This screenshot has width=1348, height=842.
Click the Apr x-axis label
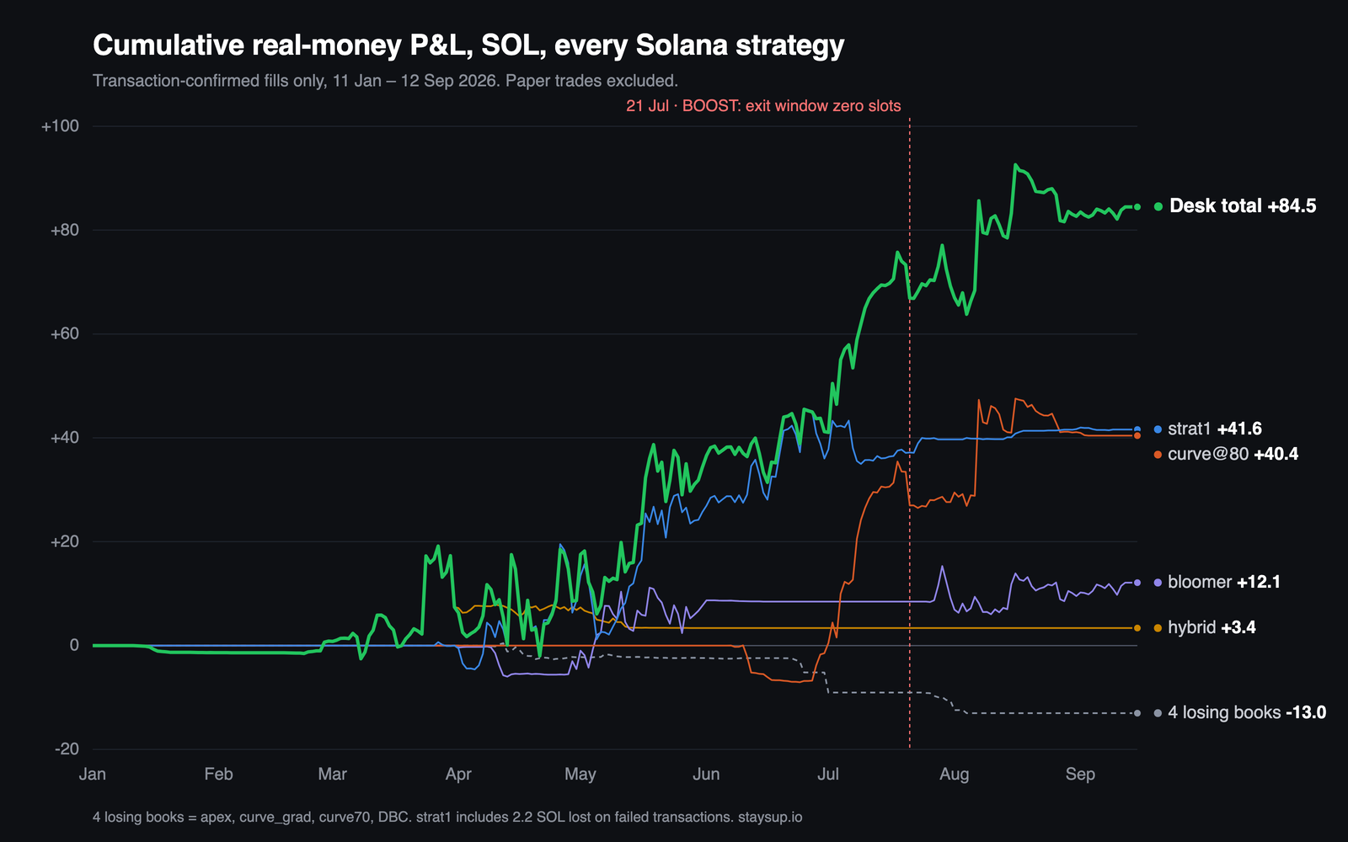458,775
